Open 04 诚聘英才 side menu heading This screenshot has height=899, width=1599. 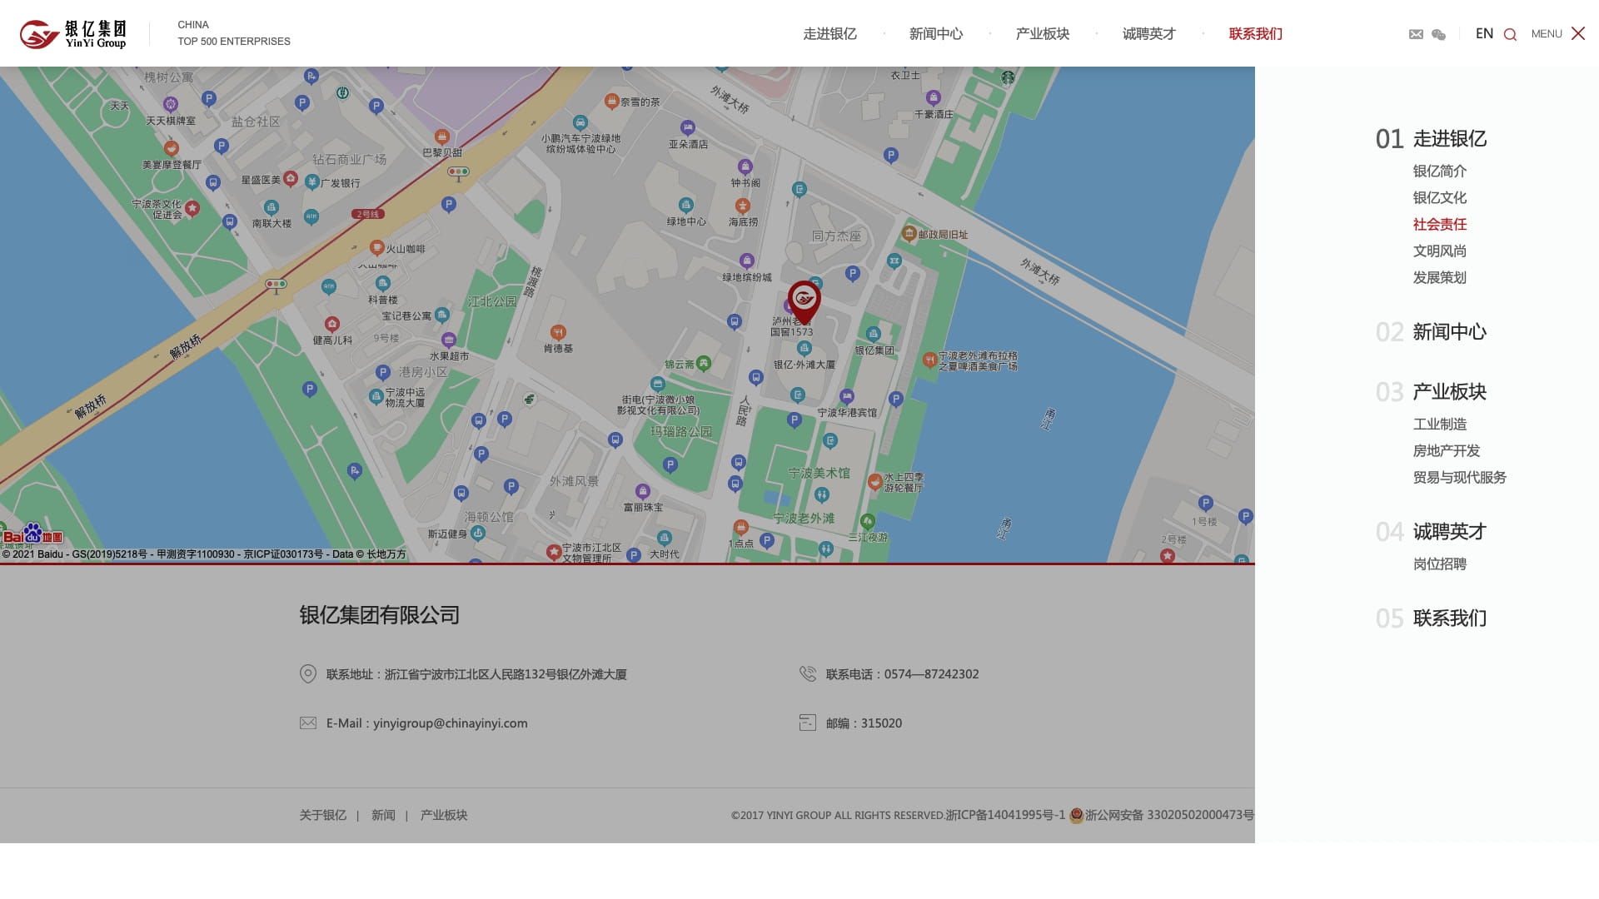pos(1431,532)
